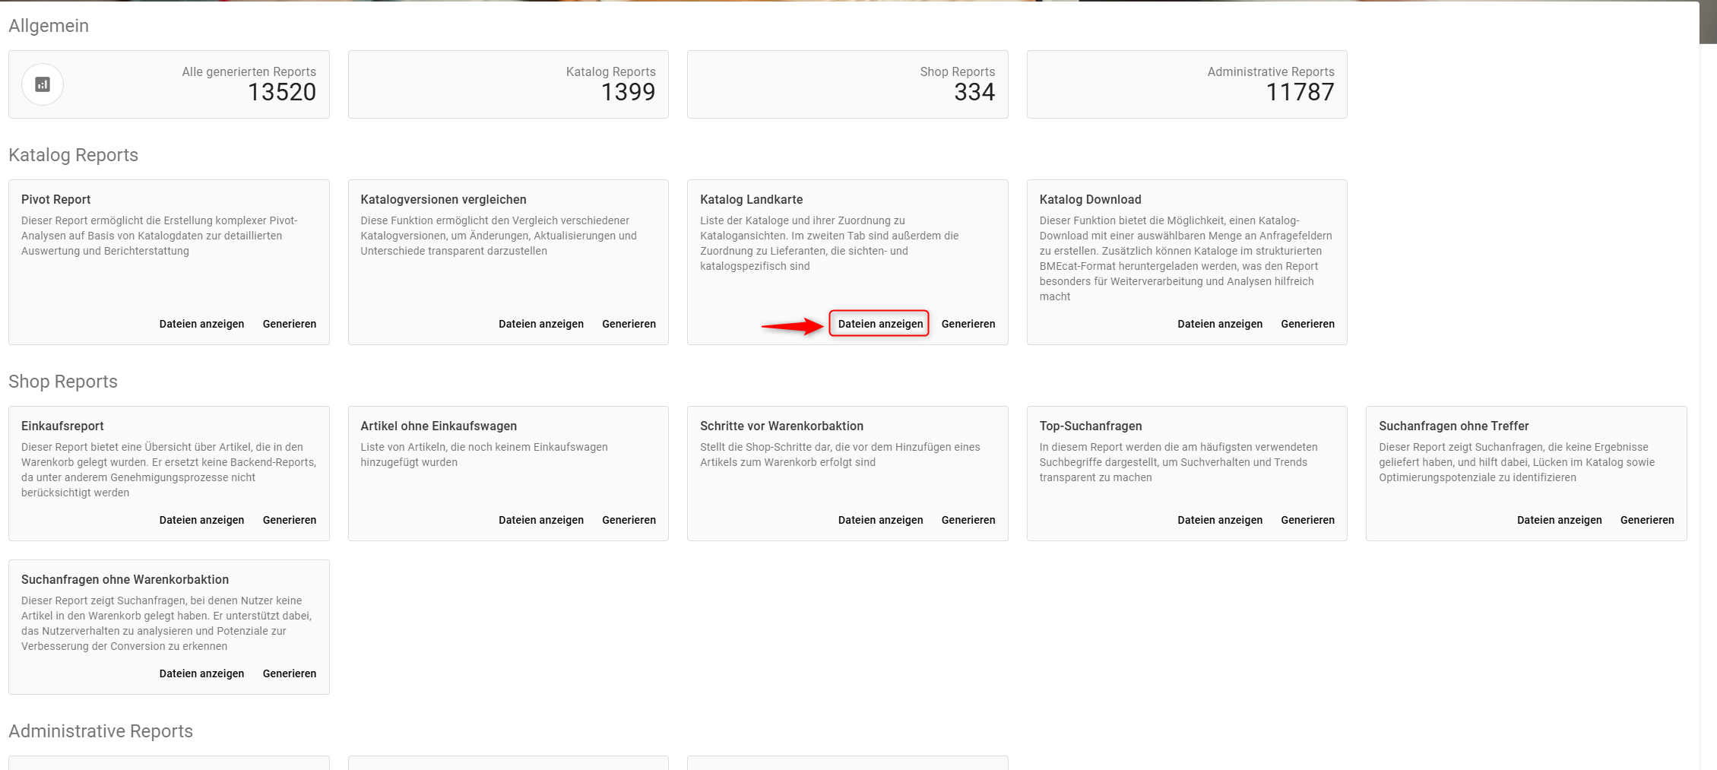Screen dimensions: 1717x770
Task: Click Generieren in Katalog Download card
Action: click(1307, 324)
